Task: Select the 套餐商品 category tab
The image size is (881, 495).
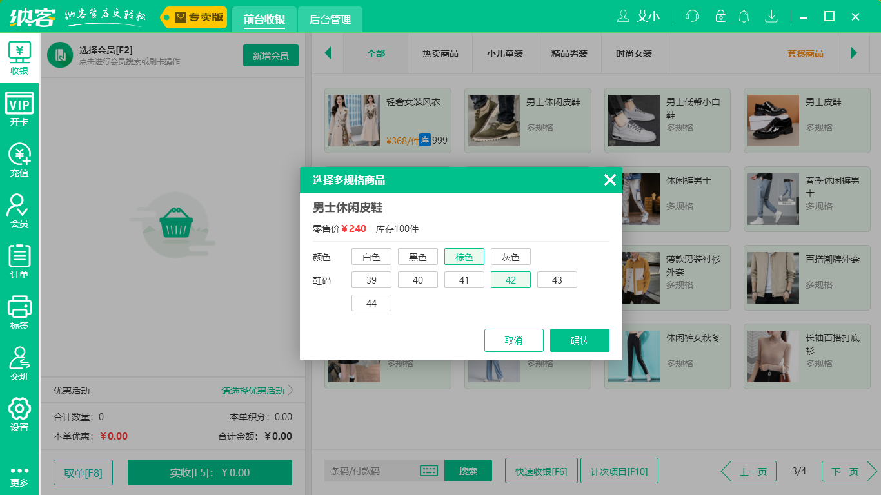Action: [806, 53]
